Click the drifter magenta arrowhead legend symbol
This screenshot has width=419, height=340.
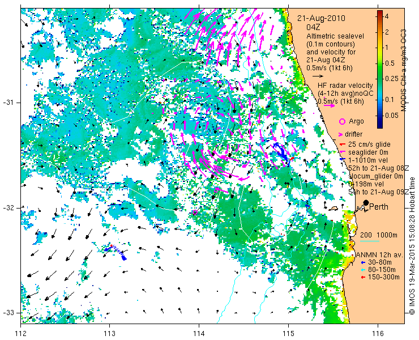(341, 134)
